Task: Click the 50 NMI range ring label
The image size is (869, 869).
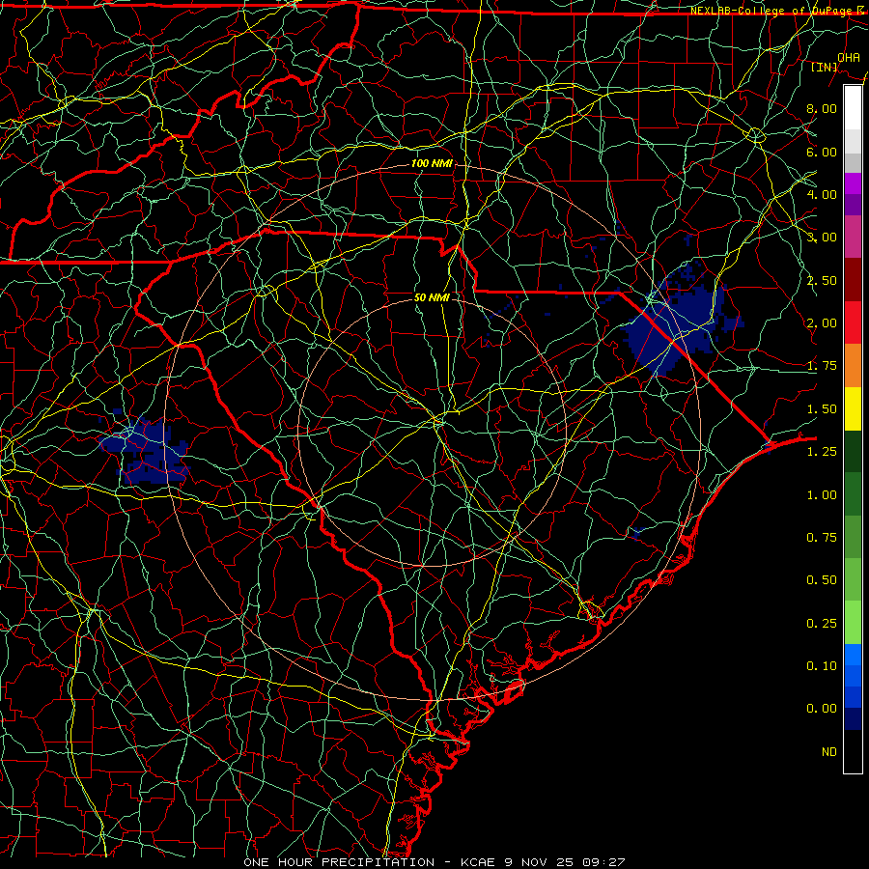Action: (432, 297)
